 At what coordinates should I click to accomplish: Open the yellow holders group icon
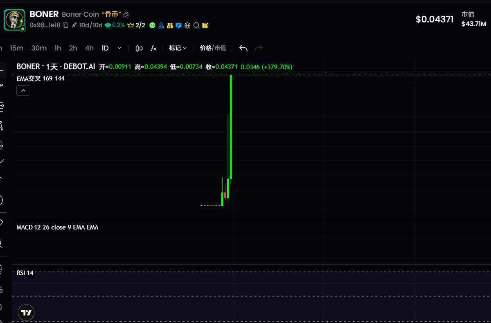170,25
